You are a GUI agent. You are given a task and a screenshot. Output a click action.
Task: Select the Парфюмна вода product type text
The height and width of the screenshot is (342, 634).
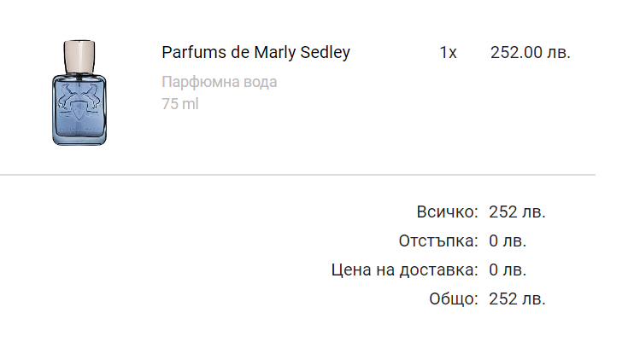coord(220,82)
